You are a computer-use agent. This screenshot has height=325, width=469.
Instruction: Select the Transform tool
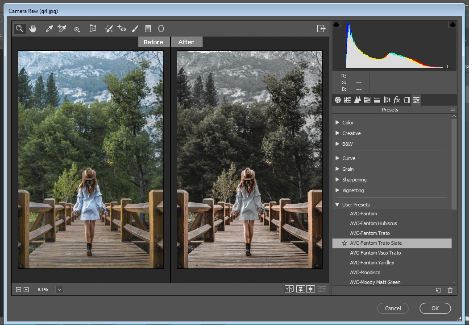coord(93,29)
